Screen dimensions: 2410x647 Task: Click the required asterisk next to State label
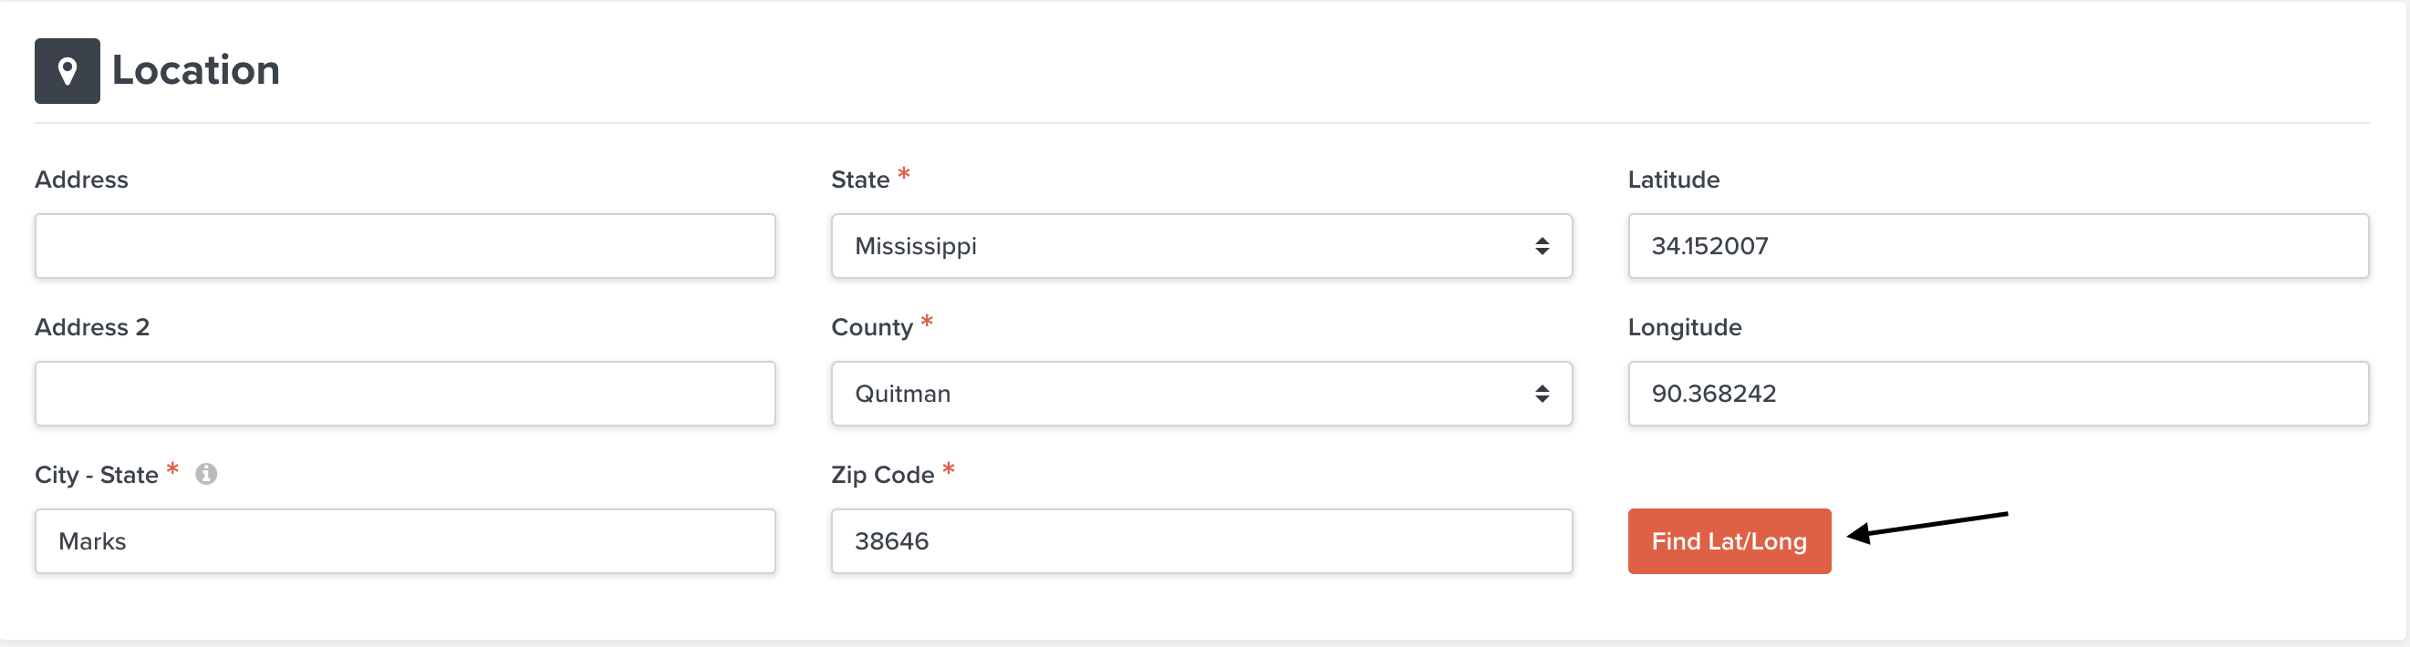point(904,174)
